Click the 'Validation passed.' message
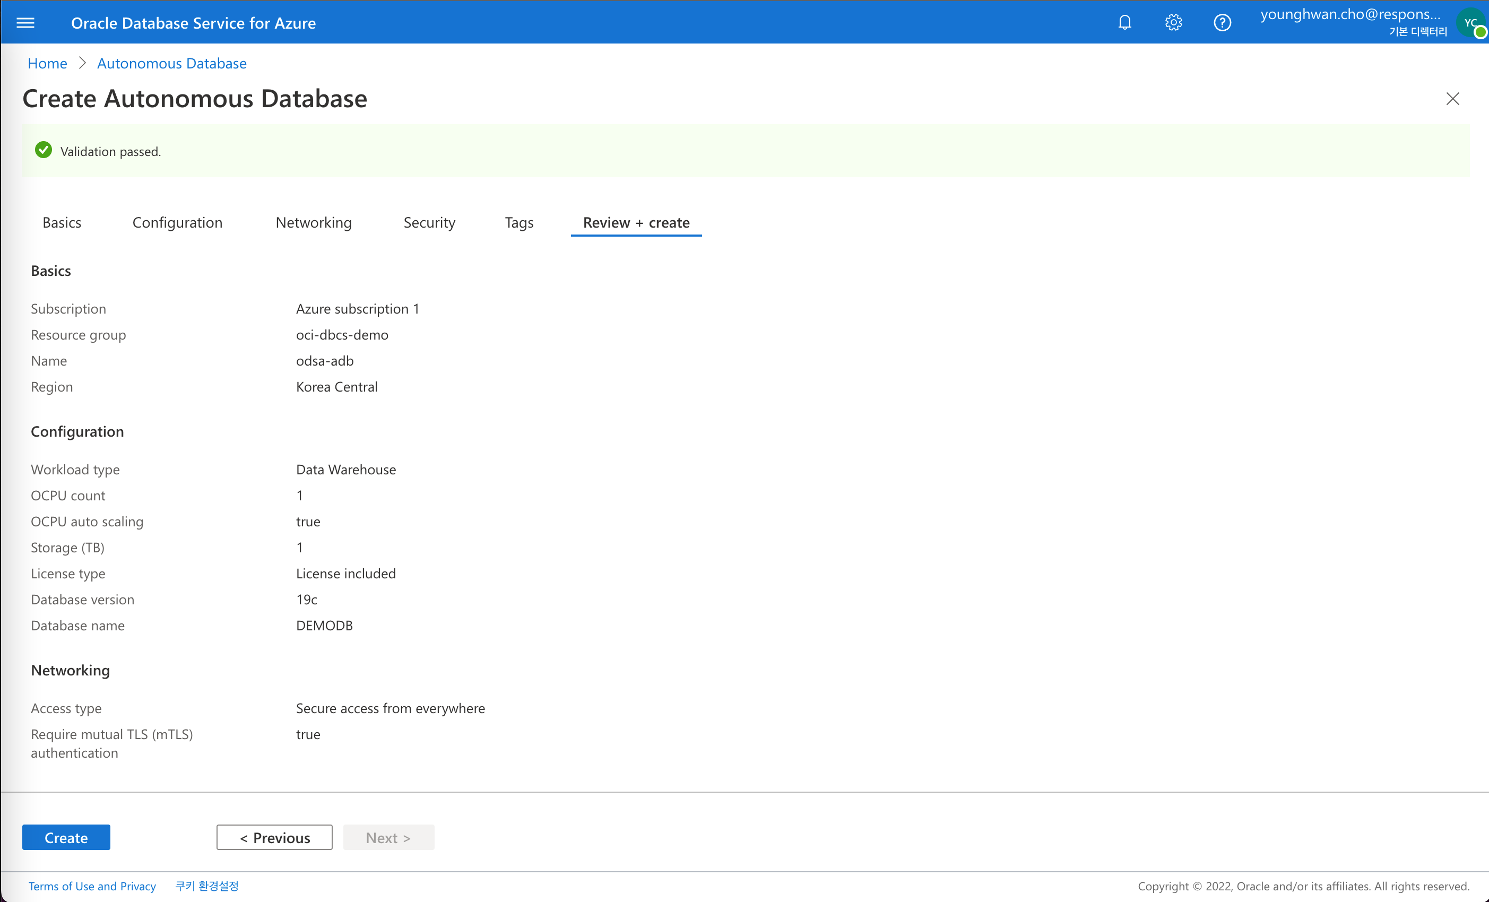The image size is (1489, 902). [110, 152]
